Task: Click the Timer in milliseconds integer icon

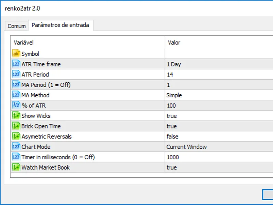Action: click(x=16, y=157)
